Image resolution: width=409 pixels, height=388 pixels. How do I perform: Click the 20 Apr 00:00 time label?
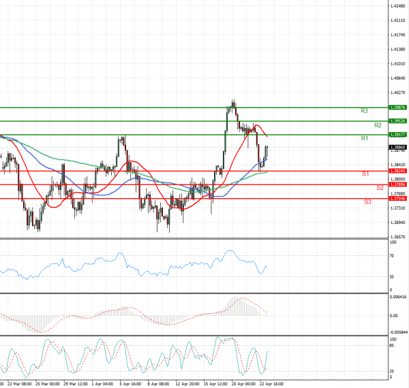243,384
